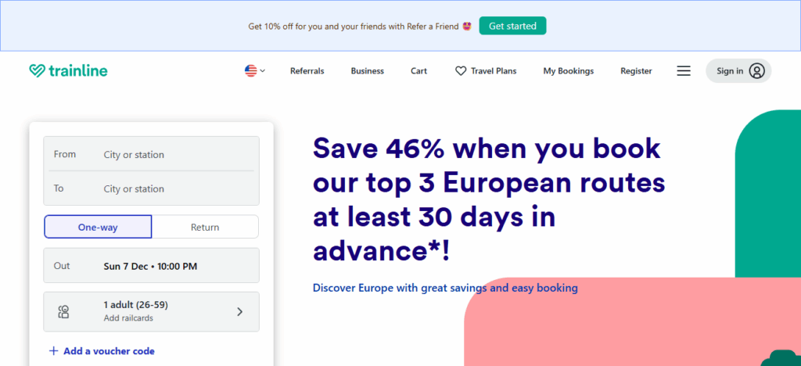Click the heart icon beside Travel Plans
Screen dimensions: 801x366
[461, 71]
